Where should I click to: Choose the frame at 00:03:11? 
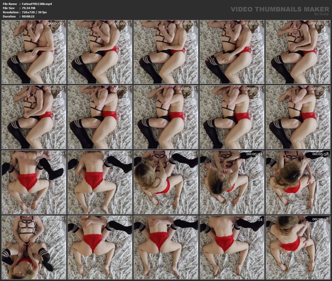pyautogui.click(x=166, y=117)
